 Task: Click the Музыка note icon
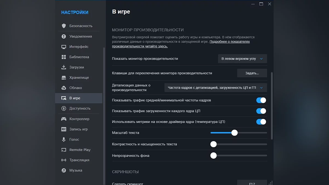64,170
